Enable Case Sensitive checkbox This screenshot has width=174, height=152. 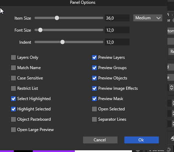[13, 78]
